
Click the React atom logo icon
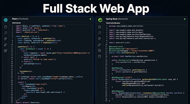(x=6, y=20)
